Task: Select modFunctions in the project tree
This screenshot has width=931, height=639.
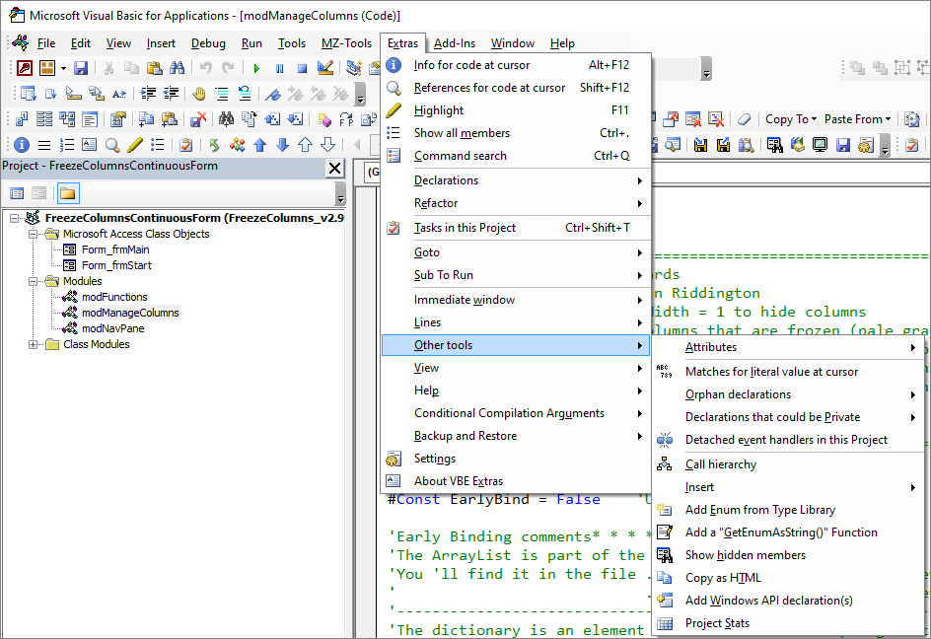Action: pos(114,297)
